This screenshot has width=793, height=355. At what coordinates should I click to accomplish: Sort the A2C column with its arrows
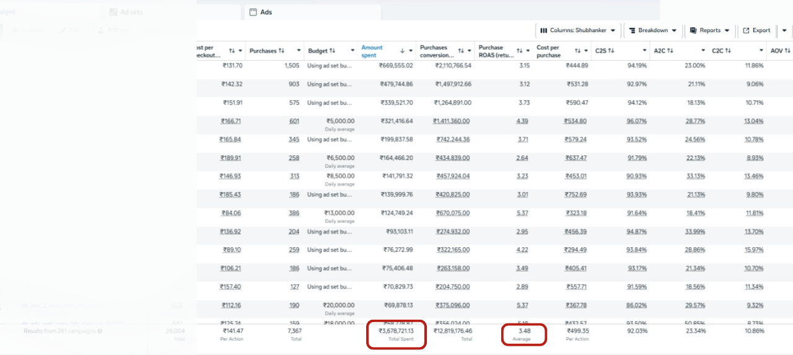670,51
